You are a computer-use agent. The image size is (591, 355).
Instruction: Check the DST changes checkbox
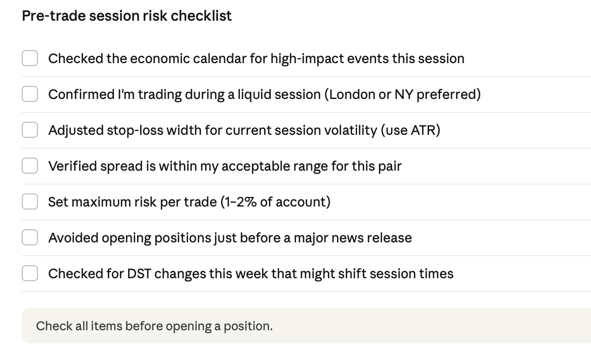click(30, 273)
